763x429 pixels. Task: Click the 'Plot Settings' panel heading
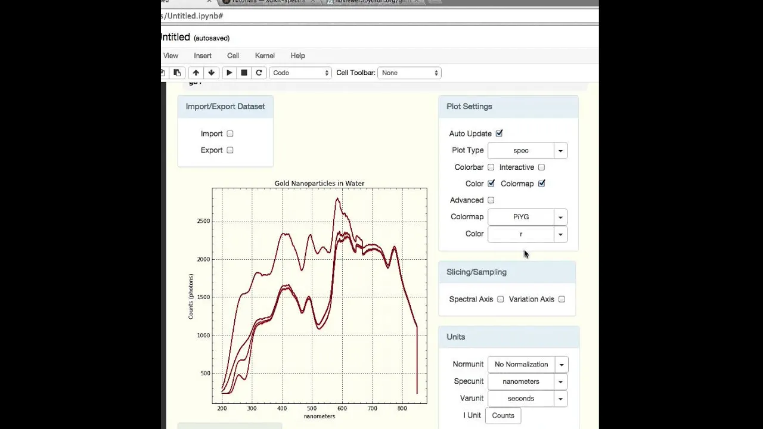click(x=469, y=106)
